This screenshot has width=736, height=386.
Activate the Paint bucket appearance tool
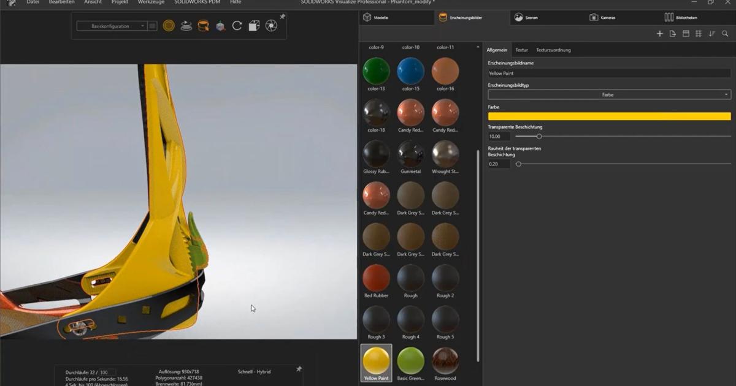pos(202,26)
